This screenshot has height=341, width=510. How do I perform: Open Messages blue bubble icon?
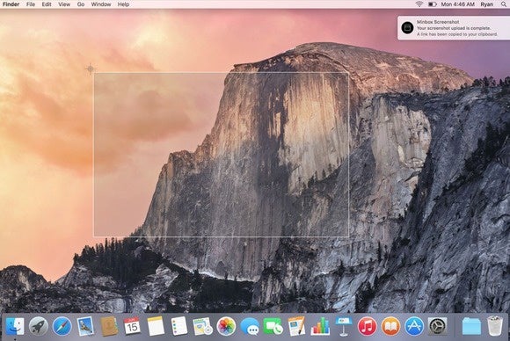[x=250, y=326]
